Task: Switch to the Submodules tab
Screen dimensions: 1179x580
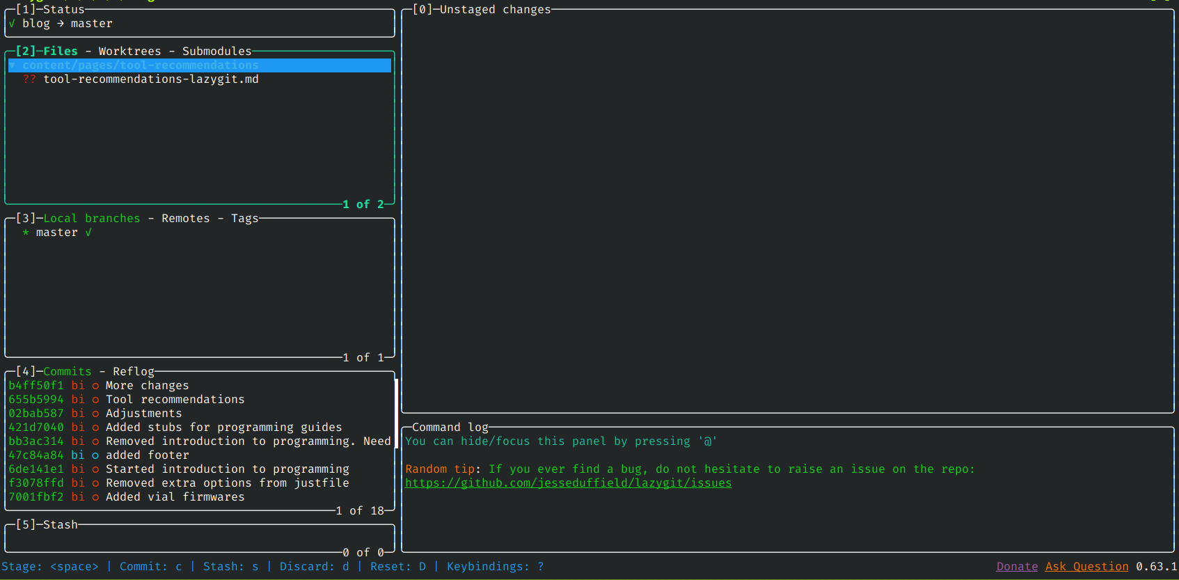Action: [x=217, y=52]
